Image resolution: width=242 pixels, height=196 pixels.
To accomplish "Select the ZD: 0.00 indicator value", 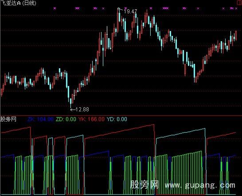I will (66, 119).
